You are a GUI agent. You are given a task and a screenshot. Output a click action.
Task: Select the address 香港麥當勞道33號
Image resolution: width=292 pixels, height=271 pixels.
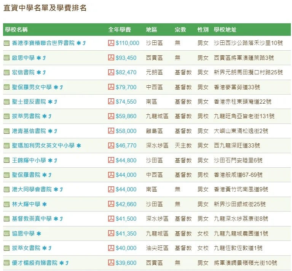237,87
